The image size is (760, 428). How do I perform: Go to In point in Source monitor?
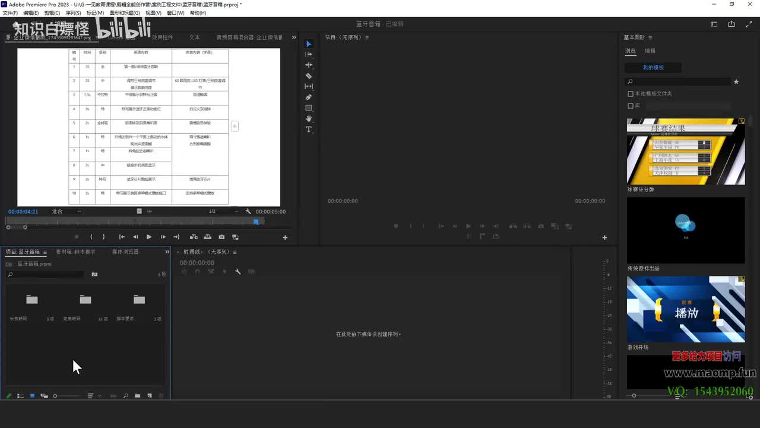pyautogui.click(x=122, y=237)
